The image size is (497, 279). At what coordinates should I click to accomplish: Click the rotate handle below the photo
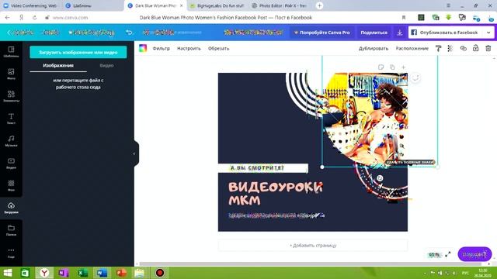point(380,178)
